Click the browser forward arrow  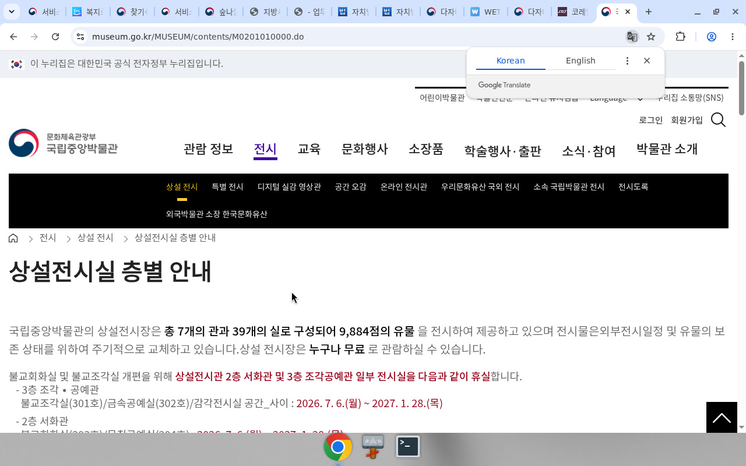tap(34, 37)
